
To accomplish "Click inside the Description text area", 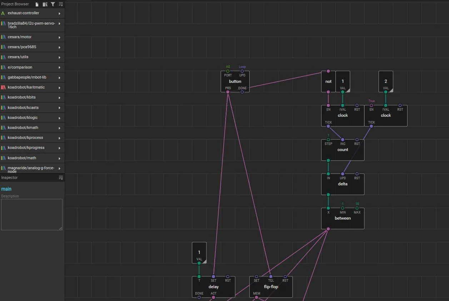I will pyautogui.click(x=32, y=215).
